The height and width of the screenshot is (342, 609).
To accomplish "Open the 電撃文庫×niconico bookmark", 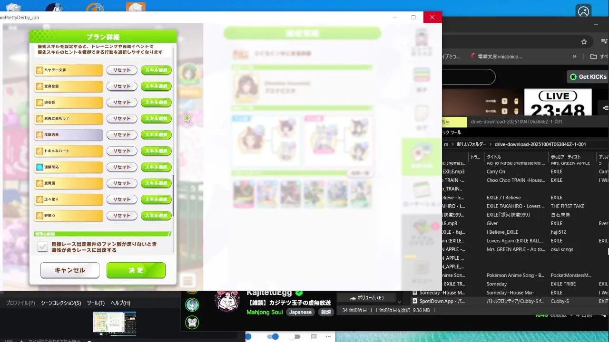I will (496, 57).
